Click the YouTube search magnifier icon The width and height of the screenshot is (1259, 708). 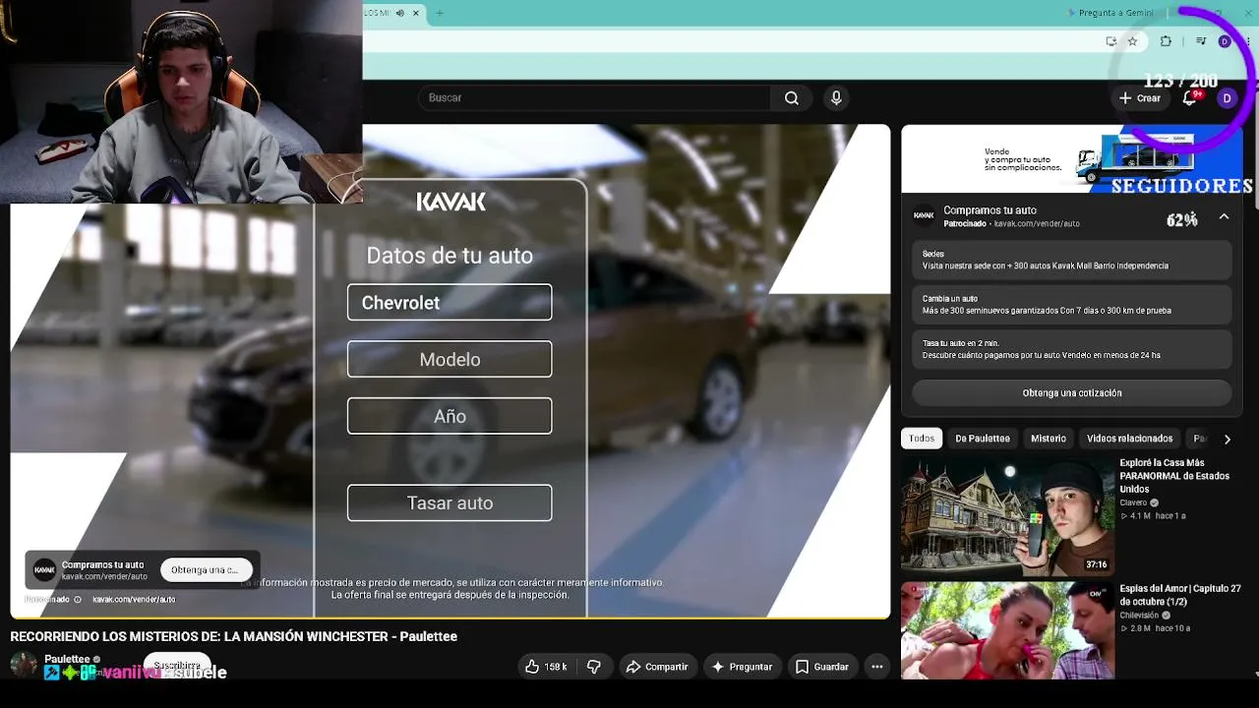point(791,97)
